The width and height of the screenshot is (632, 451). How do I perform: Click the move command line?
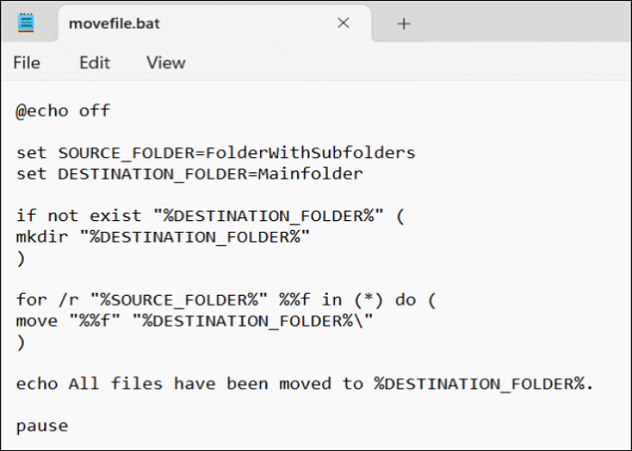(194, 320)
